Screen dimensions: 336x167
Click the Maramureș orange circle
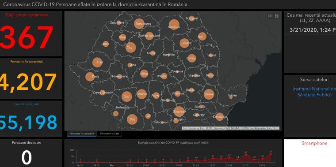[x=139, y=23]
